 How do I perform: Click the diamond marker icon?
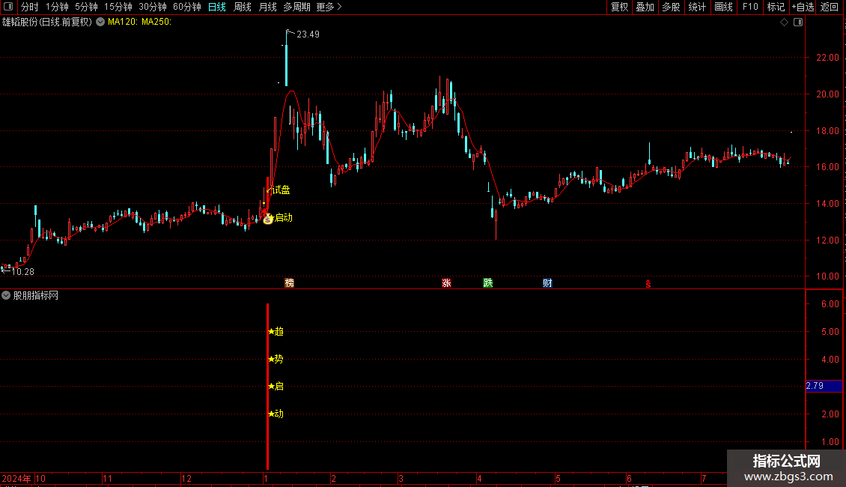785,22
